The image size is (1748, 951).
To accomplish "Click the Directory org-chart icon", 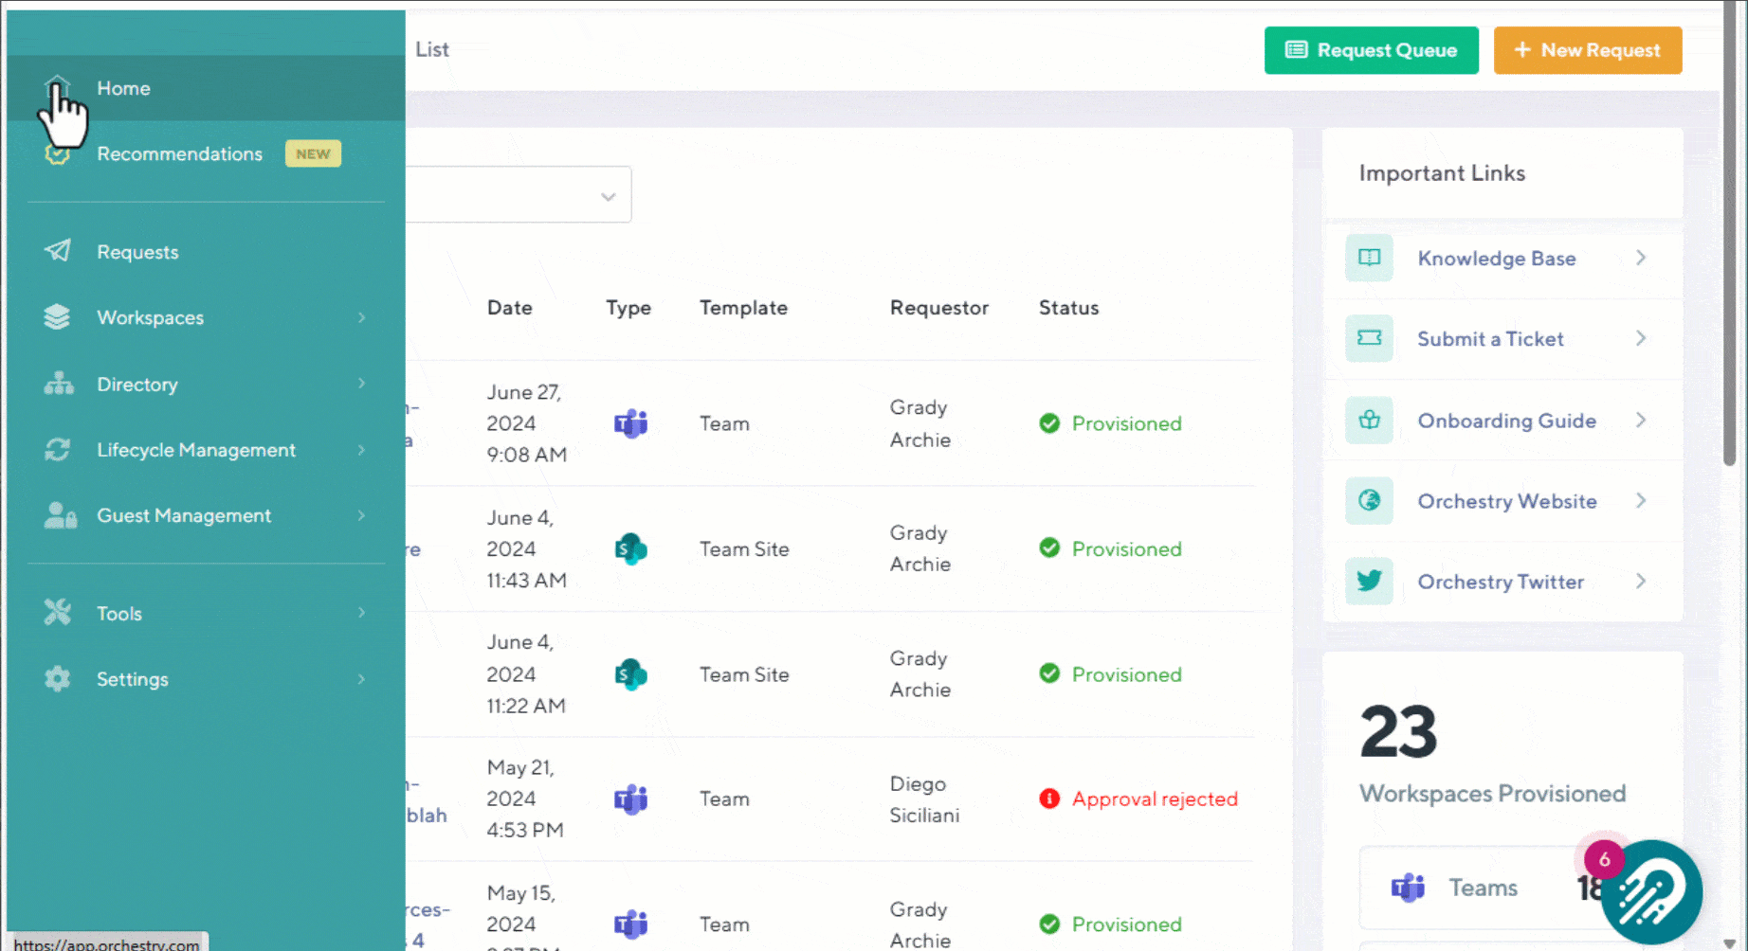I will point(58,384).
